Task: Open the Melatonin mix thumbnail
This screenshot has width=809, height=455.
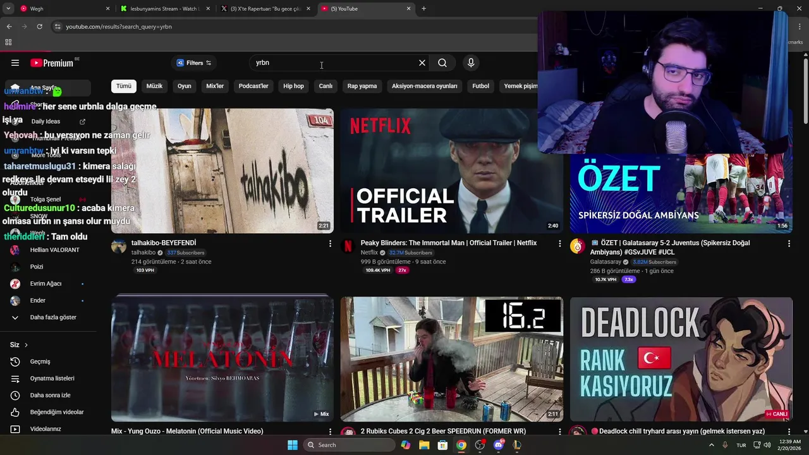Action: coord(222,359)
